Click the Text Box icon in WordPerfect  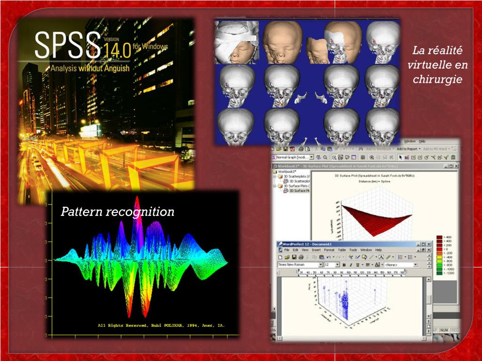click(381, 257)
